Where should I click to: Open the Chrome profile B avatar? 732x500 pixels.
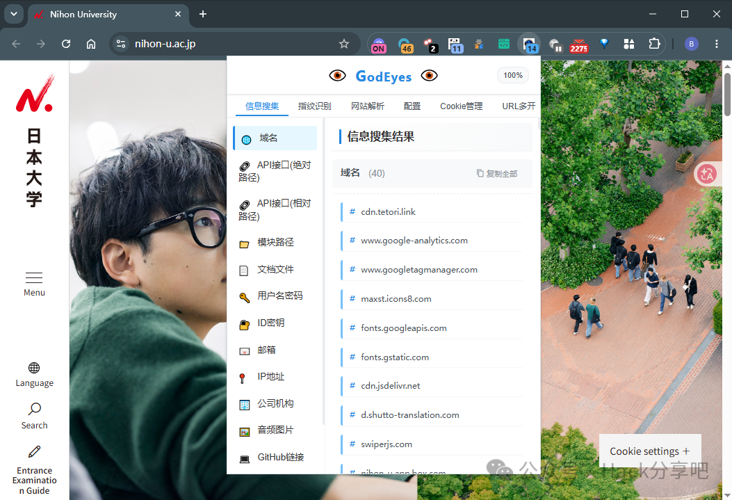(x=692, y=44)
